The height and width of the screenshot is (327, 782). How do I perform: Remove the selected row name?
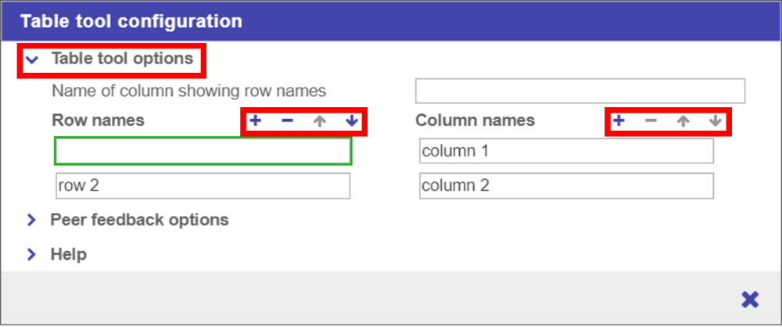(287, 121)
